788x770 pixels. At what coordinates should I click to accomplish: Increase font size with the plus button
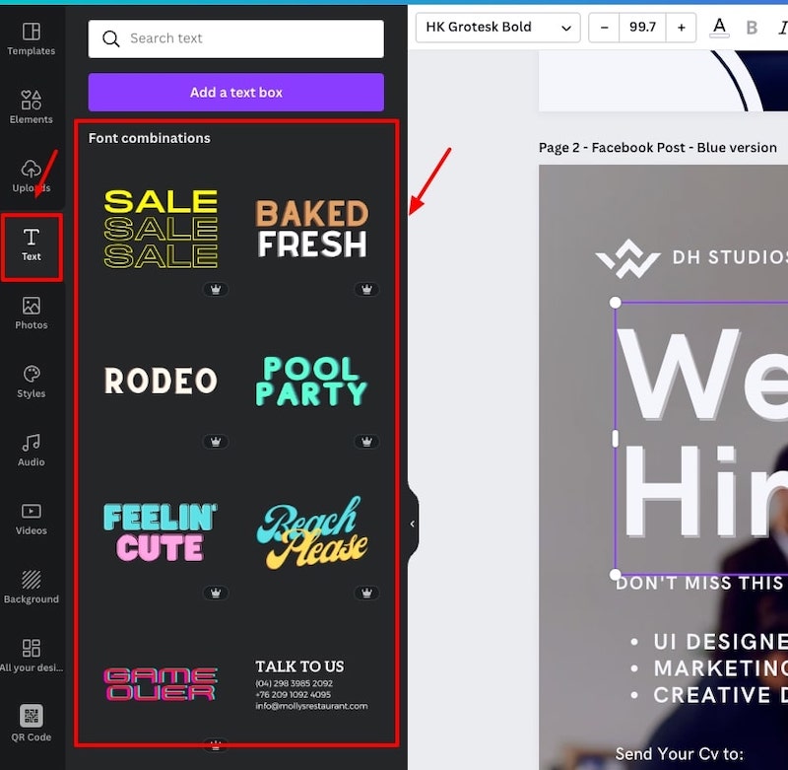tap(681, 28)
